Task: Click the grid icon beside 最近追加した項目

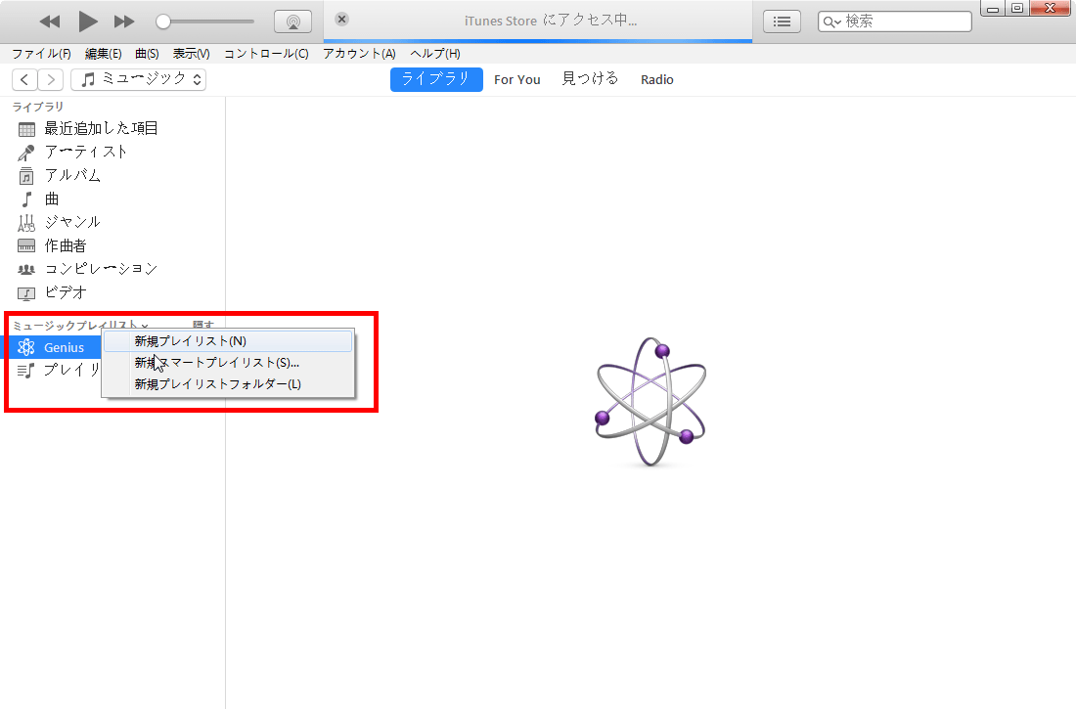Action: (26, 129)
